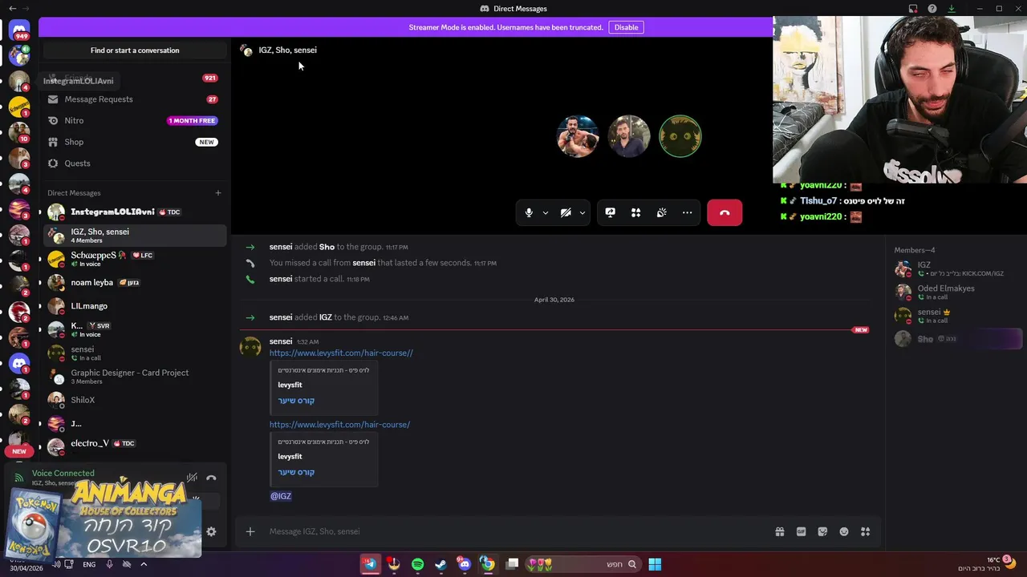Click the Discord home Direct Messages icon

coord(19,30)
